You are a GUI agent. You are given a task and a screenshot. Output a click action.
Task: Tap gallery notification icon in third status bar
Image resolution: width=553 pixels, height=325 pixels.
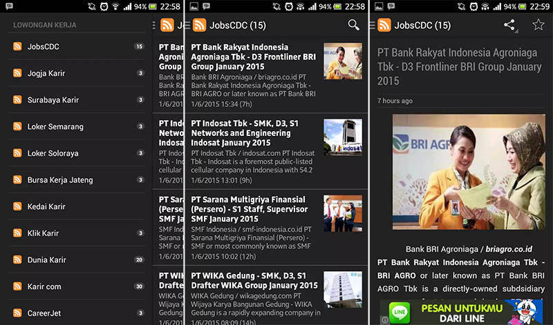tap(379, 6)
